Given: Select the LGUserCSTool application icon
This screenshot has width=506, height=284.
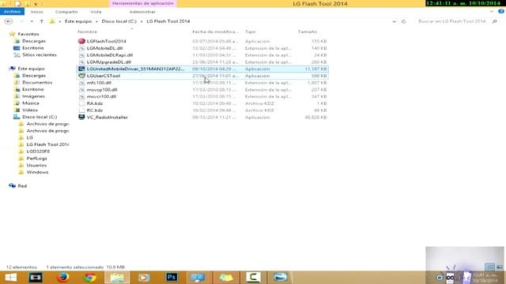Looking at the screenshot, I should pos(81,76).
